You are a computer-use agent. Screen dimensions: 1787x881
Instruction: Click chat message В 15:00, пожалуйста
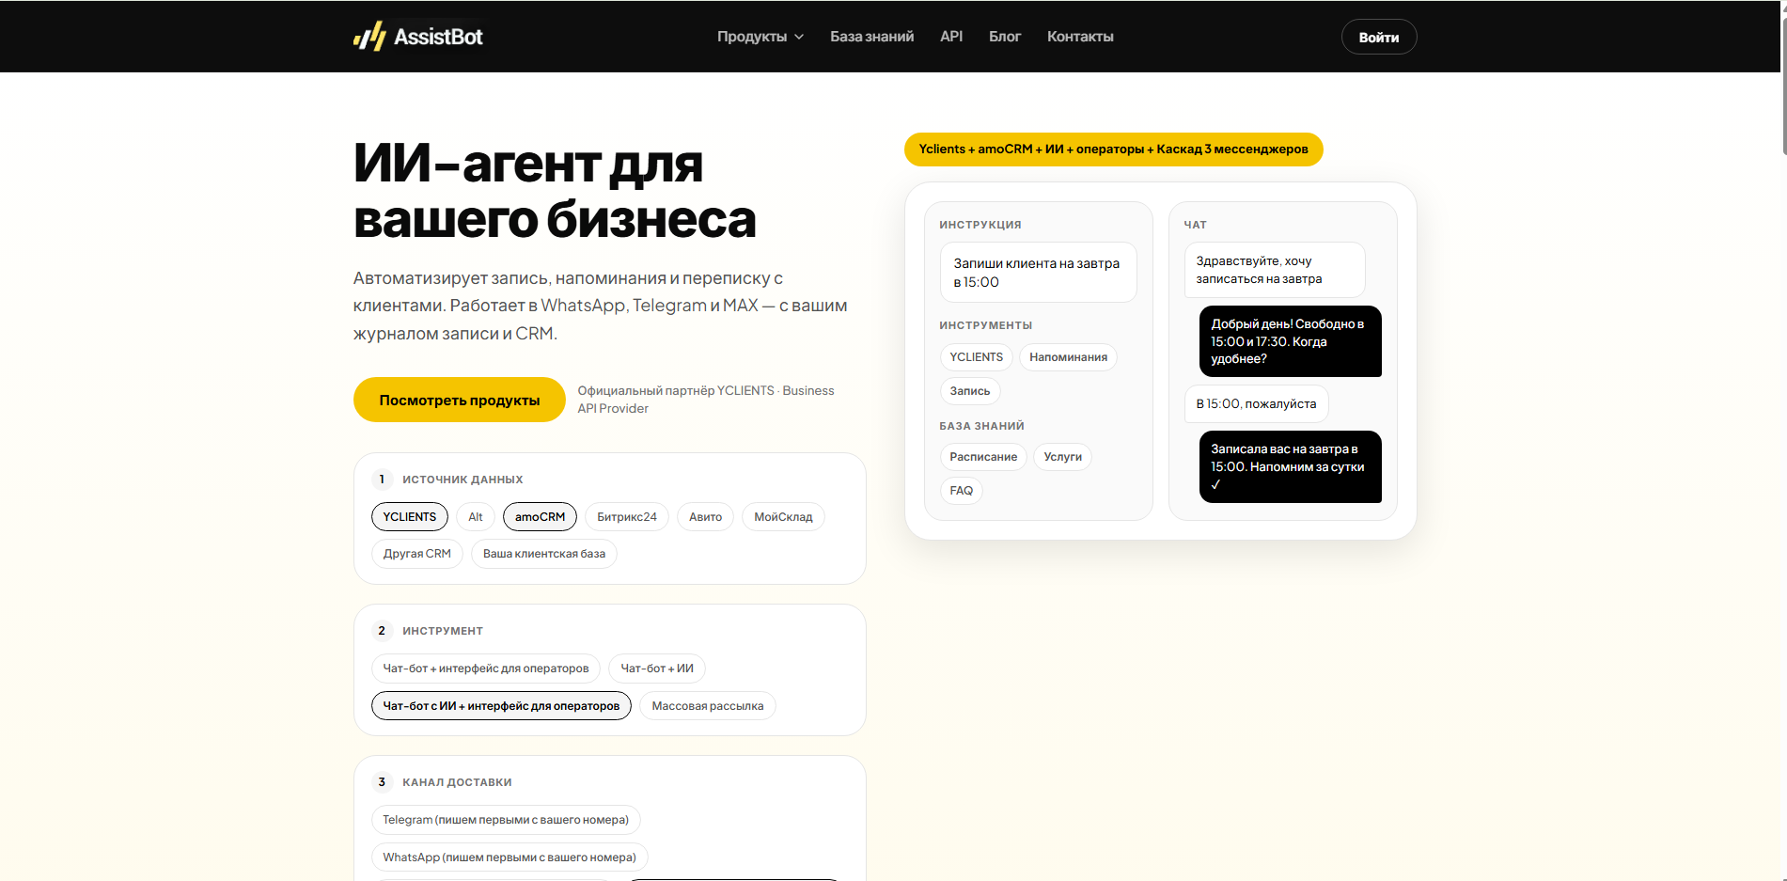(1257, 404)
